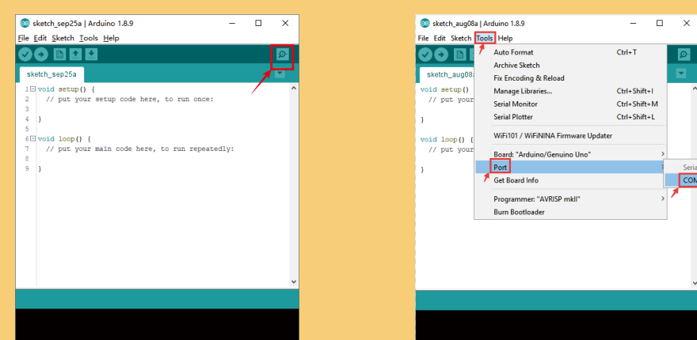Viewport: 697px width, 340px height.
Task: Click Verify checkmark icon in sketch_sep25a window
Action: (25, 55)
